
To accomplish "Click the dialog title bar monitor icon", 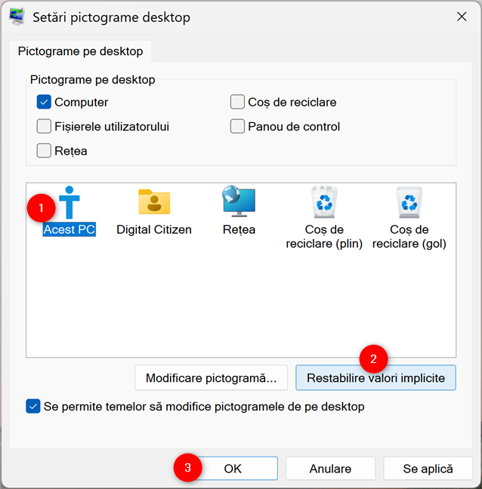I will click(x=17, y=17).
